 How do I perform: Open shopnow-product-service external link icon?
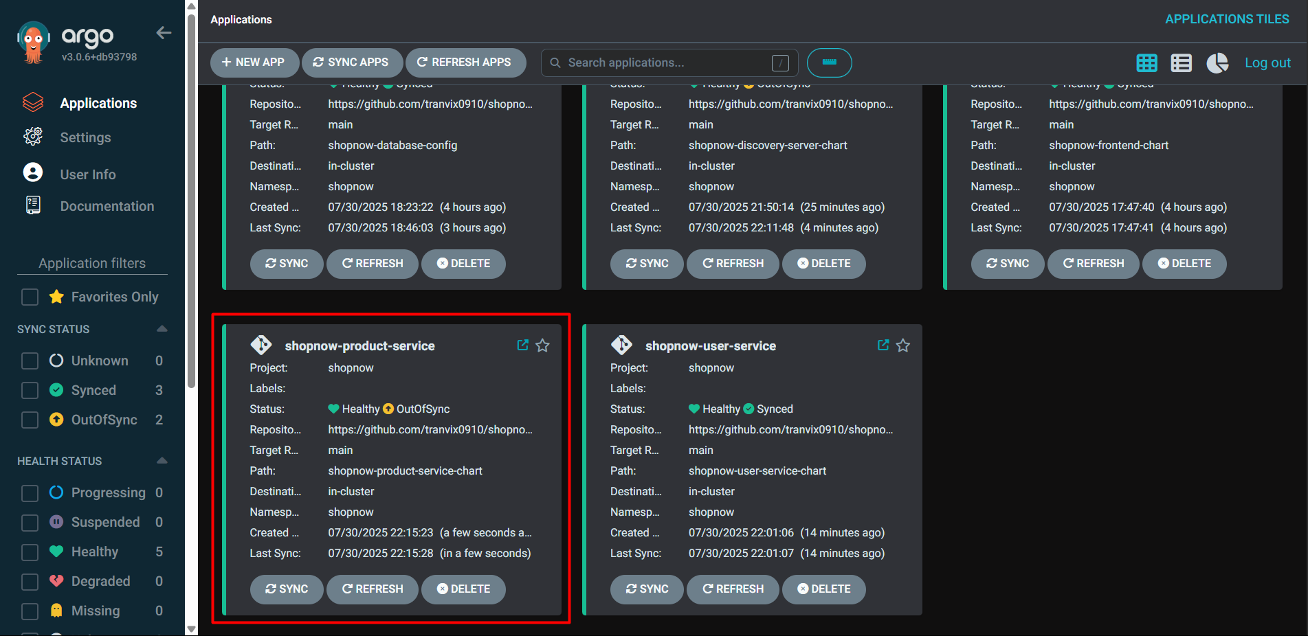click(523, 345)
